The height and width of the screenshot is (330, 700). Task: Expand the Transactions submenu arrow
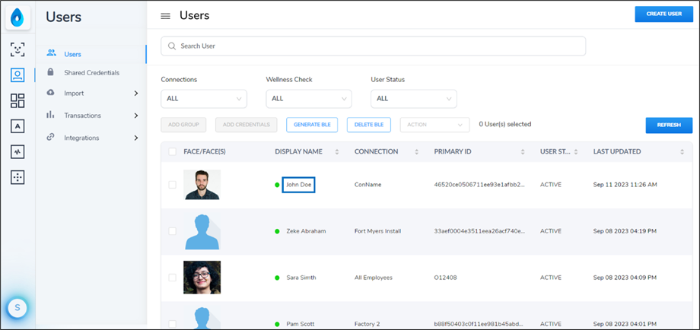(x=136, y=116)
